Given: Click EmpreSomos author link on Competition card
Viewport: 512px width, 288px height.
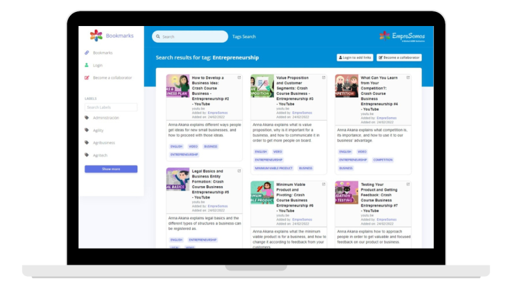Looking at the screenshot, I should 387,118.
